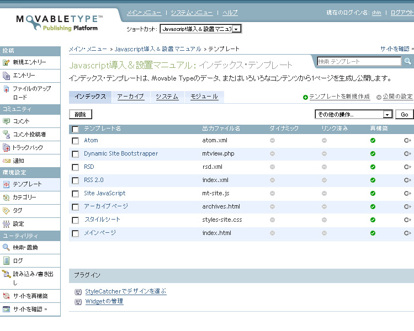Check the RSD template checkbox
The width and height of the screenshot is (414, 331).
tap(75, 167)
